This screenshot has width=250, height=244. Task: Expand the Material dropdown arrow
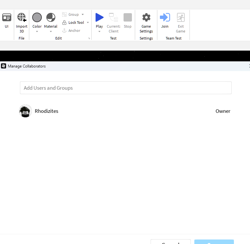[x=51, y=32]
